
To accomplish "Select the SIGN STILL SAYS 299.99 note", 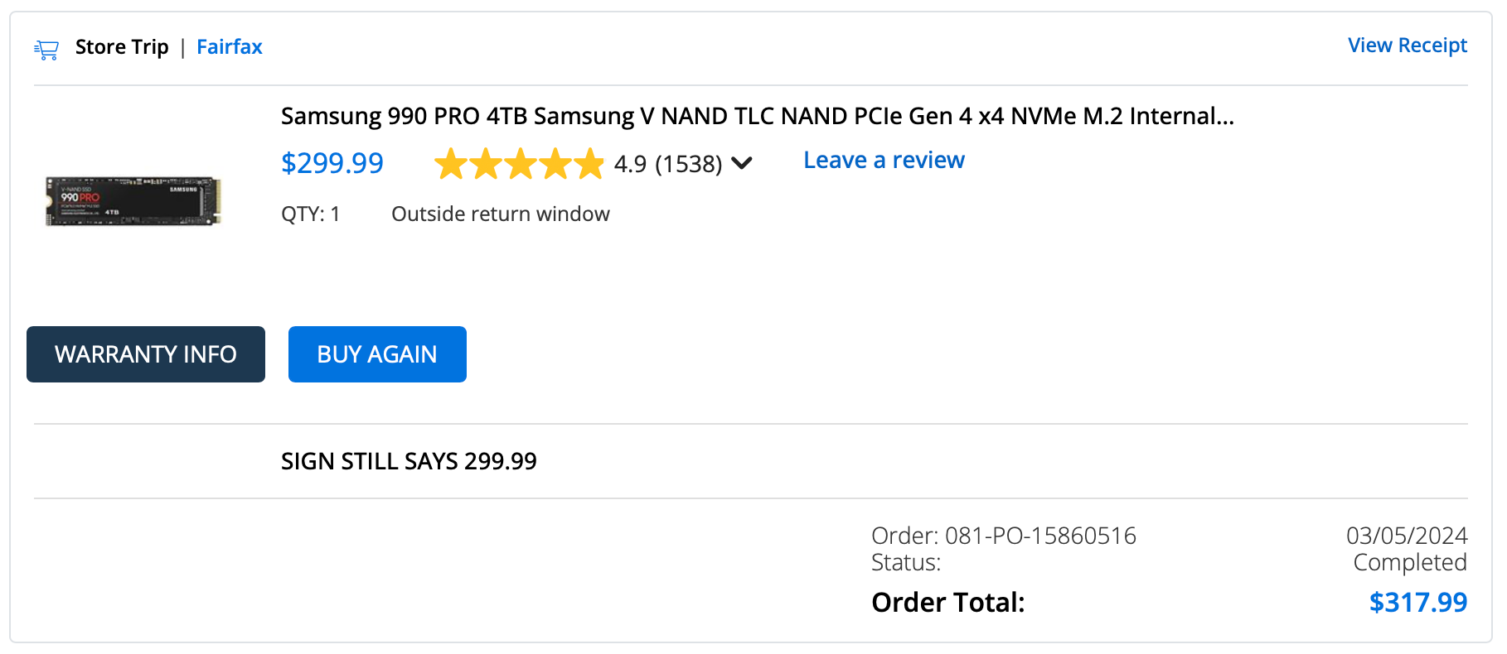I will point(409,461).
